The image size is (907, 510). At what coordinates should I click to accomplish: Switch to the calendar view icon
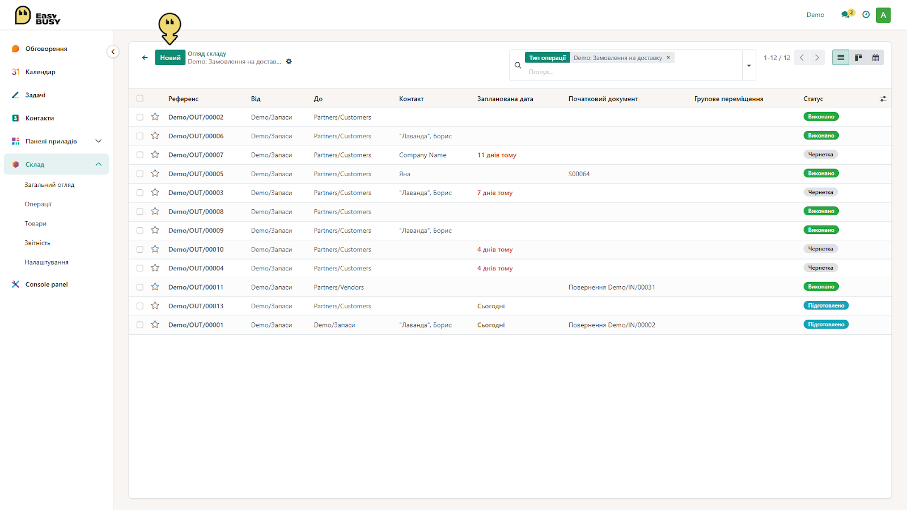875,57
